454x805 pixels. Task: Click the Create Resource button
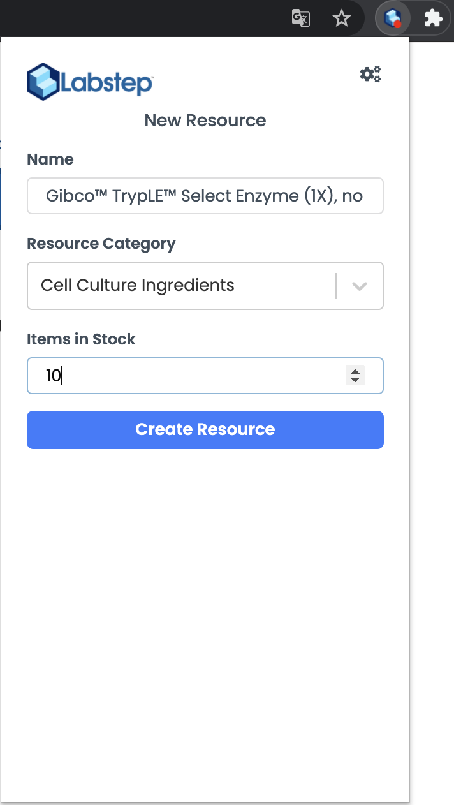point(205,429)
